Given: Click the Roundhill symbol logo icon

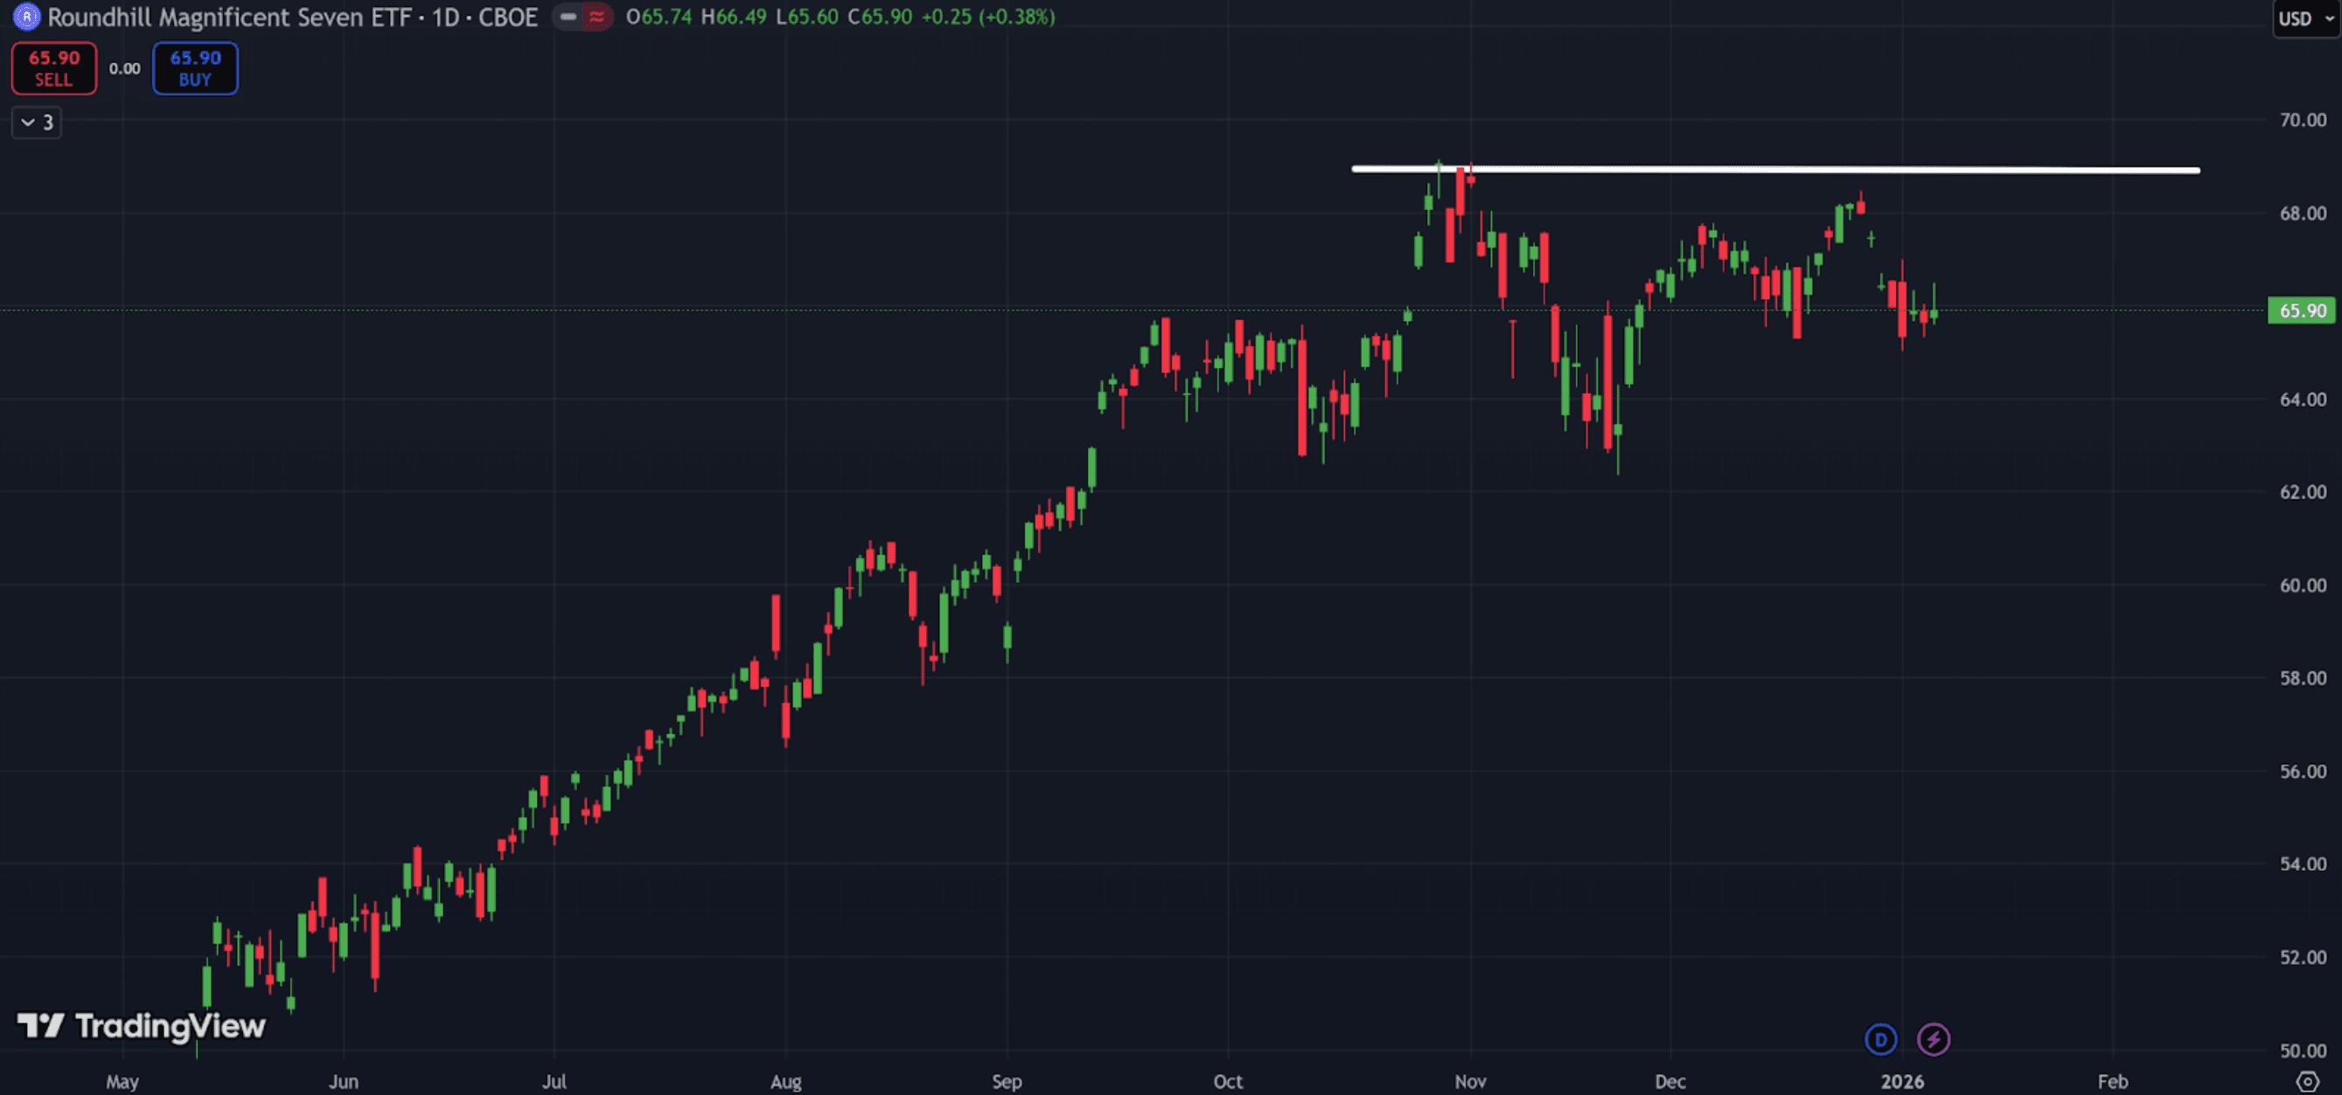Looking at the screenshot, I should click(25, 17).
